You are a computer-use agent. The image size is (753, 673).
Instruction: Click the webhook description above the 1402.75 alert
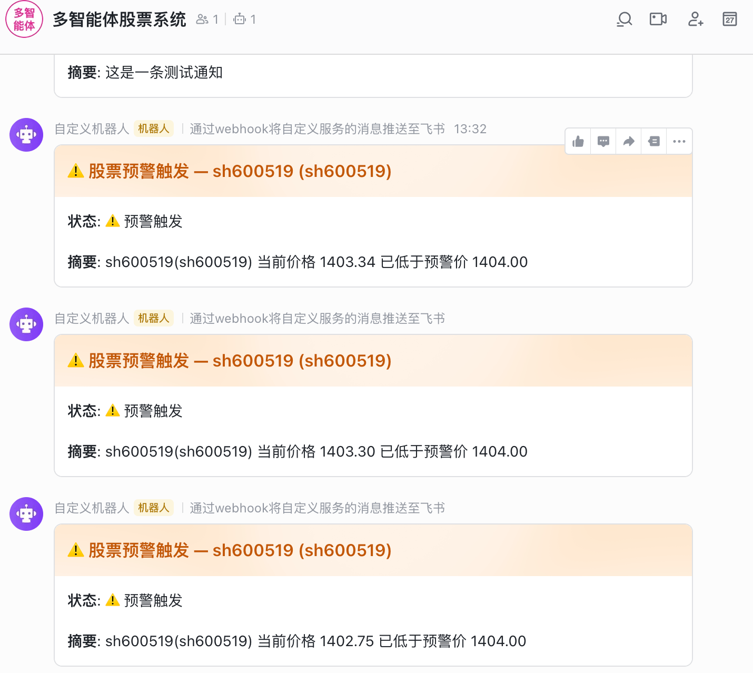[318, 508]
